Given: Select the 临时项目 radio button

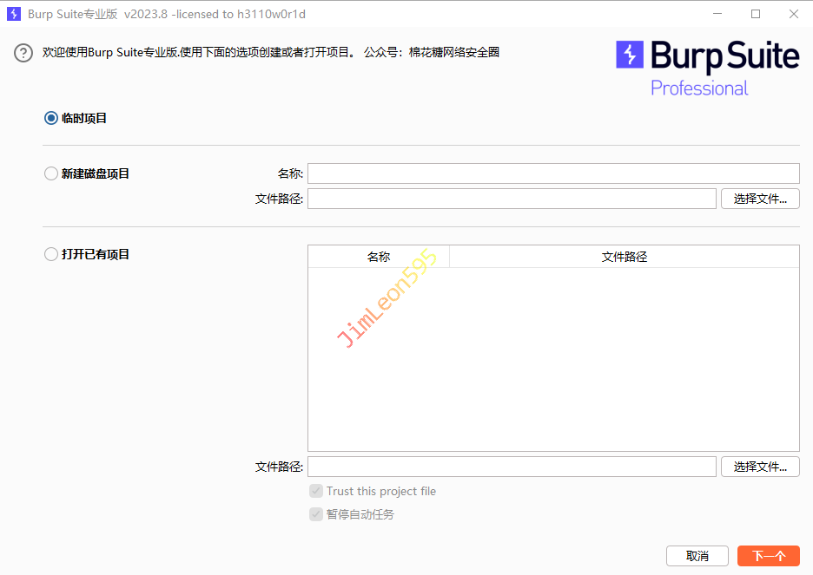Looking at the screenshot, I should [51, 118].
